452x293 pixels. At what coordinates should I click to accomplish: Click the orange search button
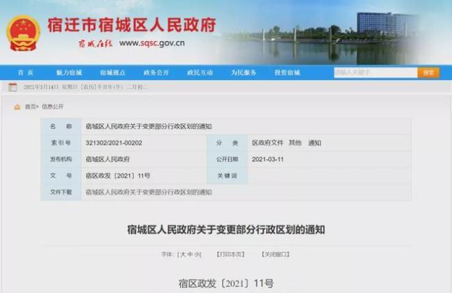point(428,72)
